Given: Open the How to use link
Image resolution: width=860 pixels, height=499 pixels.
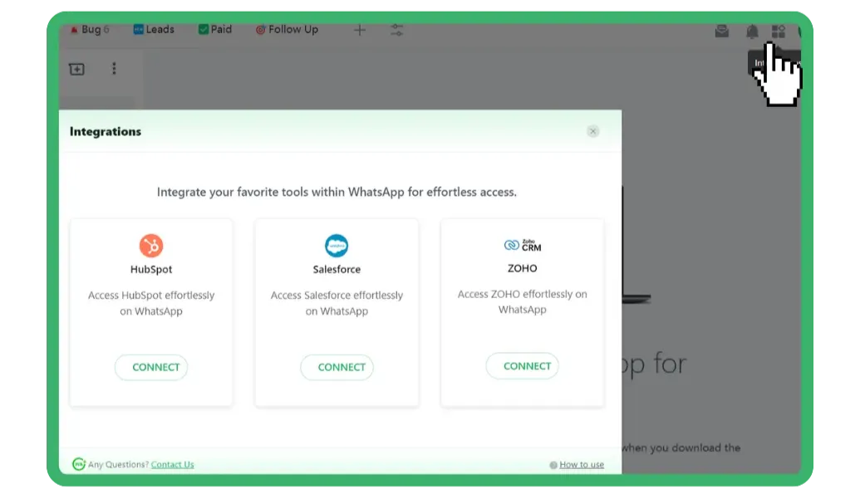Looking at the screenshot, I should click(x=581, y=465).
